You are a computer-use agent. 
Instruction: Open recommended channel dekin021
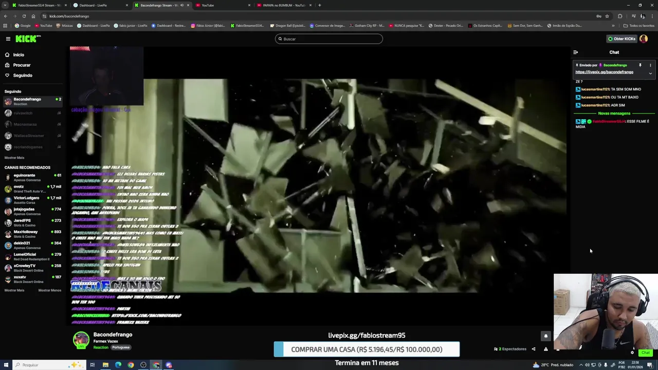32,245
